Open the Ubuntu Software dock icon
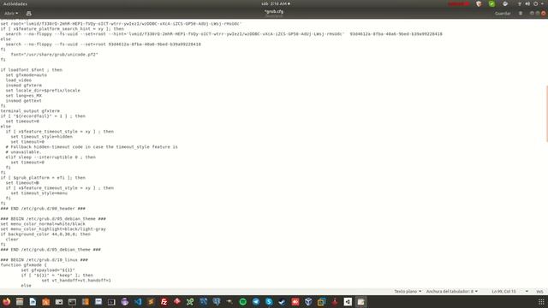Viewport: 548px width, 308px height. 45,302
